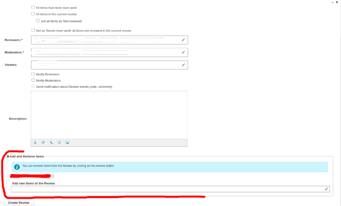Screen dimensions: 341x206
Task: Edit Moderators using the pencil icon
Action: 183,52
